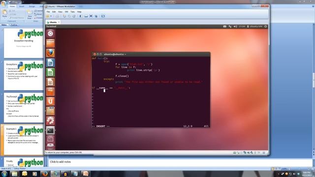Open the Help menu in VMware Workstation
Image resolution: width=315 pixels, height=177 pixels.
79,12
